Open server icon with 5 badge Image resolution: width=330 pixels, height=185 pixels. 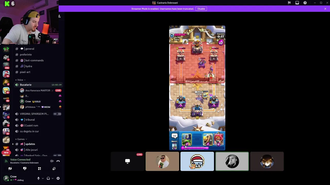pos(6,82)
